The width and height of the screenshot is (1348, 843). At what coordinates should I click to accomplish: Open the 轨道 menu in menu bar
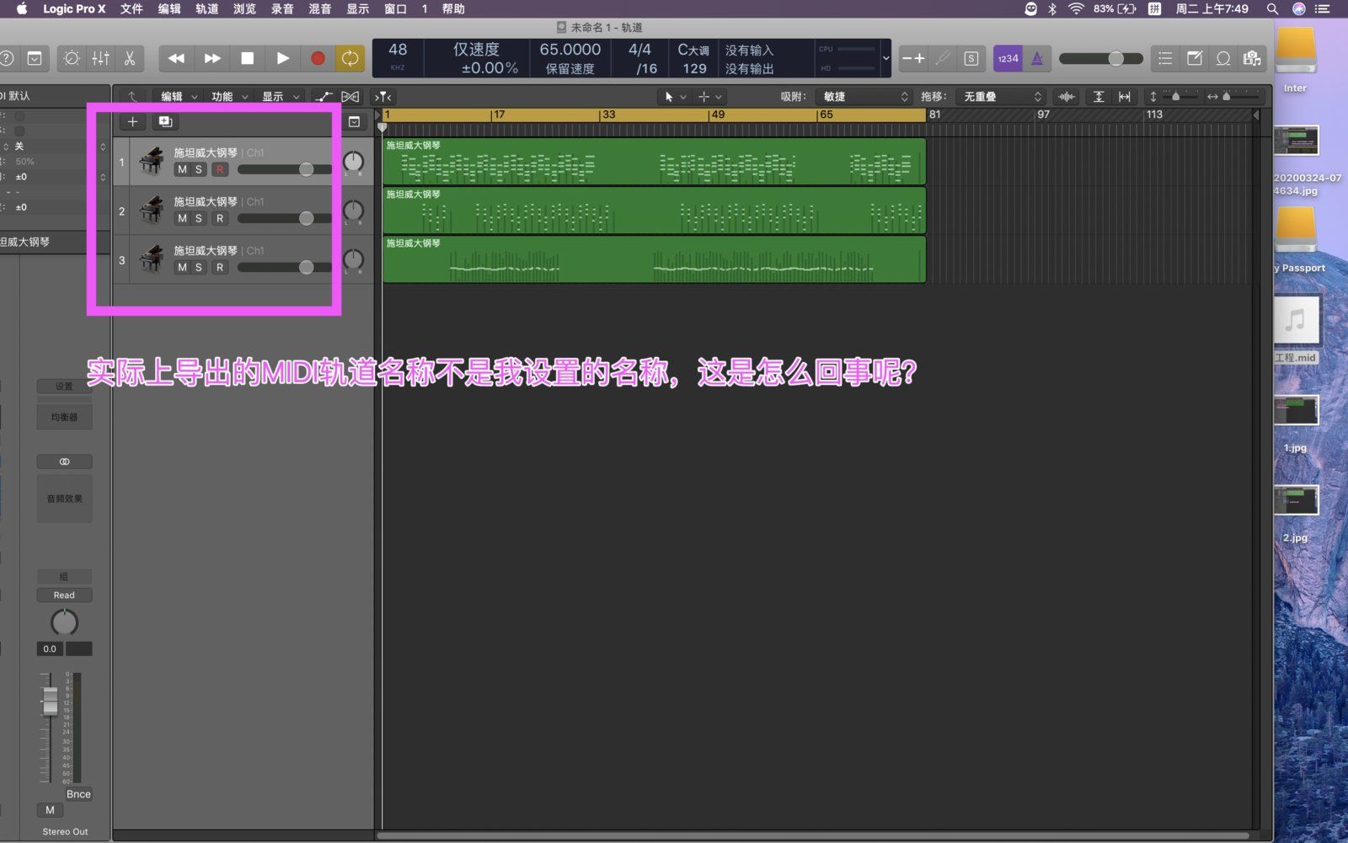pyautogui.click(x=207, y=8)
